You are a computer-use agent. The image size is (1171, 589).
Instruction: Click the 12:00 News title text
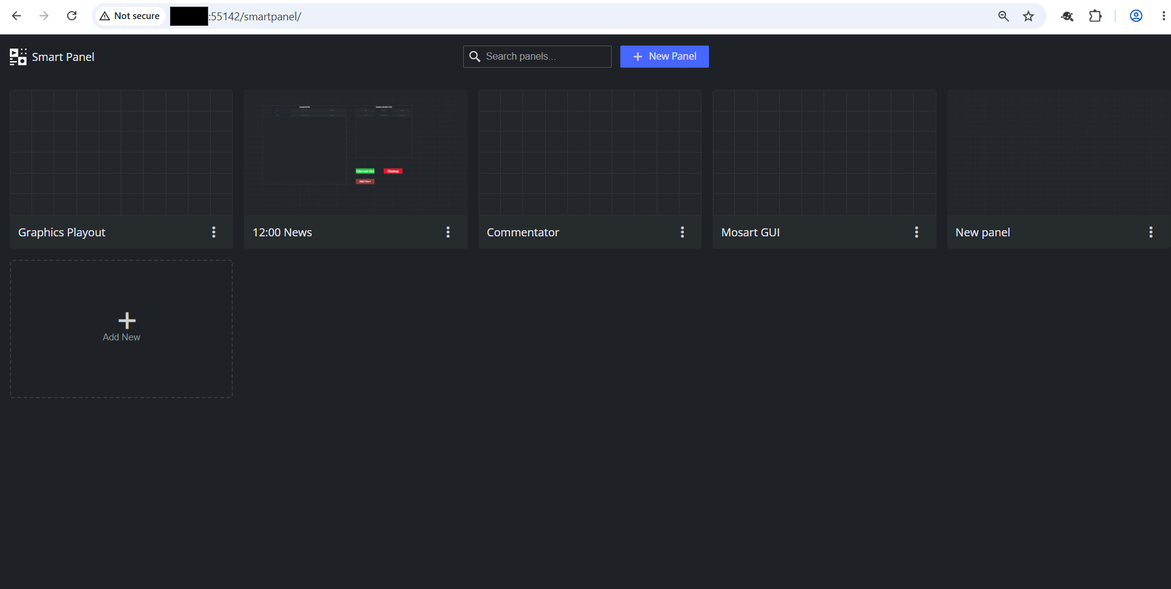click(x=282, y=233)
